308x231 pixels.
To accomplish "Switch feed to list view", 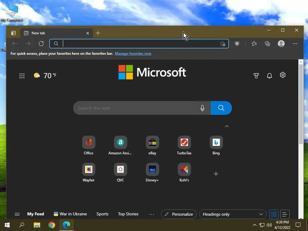I will pyautogui.click(x=285, y=214).
